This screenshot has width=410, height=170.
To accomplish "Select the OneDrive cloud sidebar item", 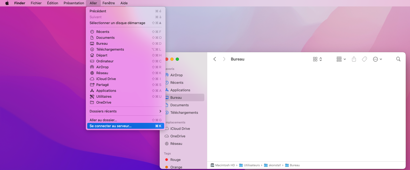I will [178, 136].
